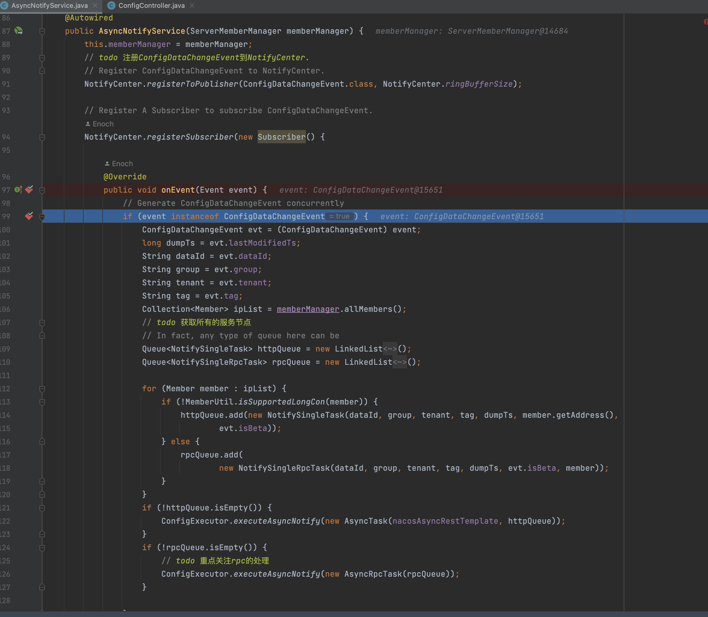Click the implements-method gutter icon on line 97

[18, 190]
